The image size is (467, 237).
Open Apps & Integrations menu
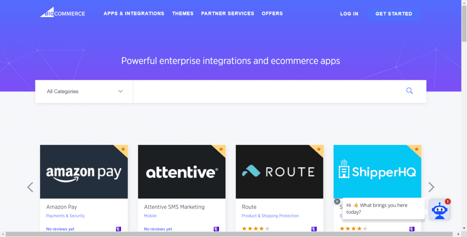134,13
